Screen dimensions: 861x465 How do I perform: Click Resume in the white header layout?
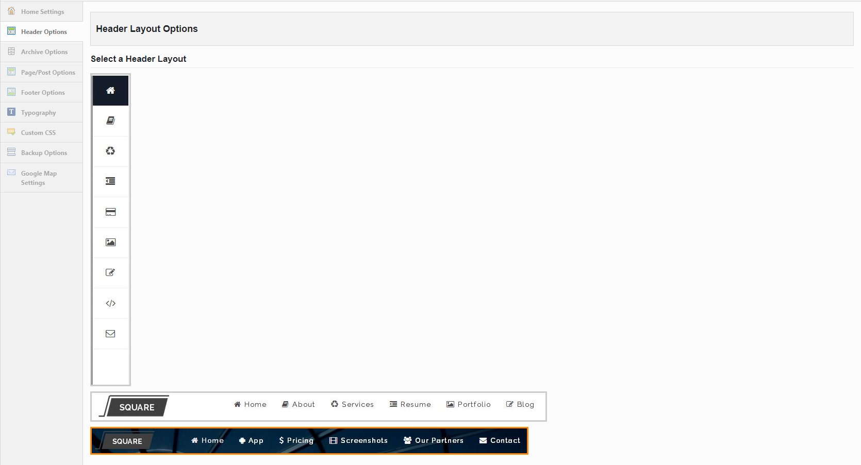click(410, 404)
